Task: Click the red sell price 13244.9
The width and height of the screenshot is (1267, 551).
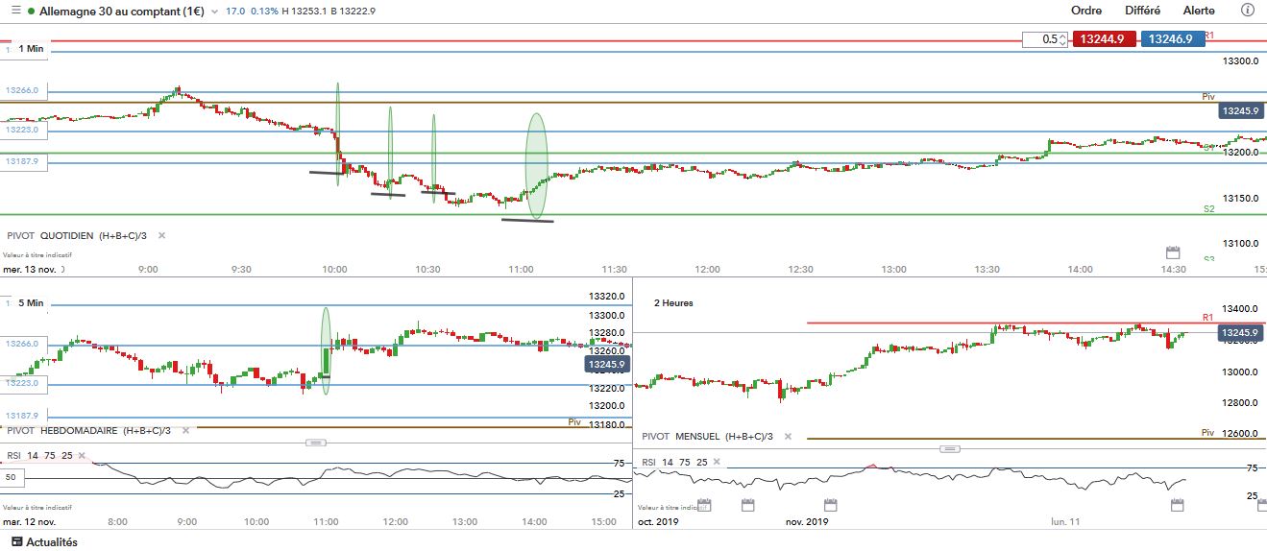Action: (1106, 39)
